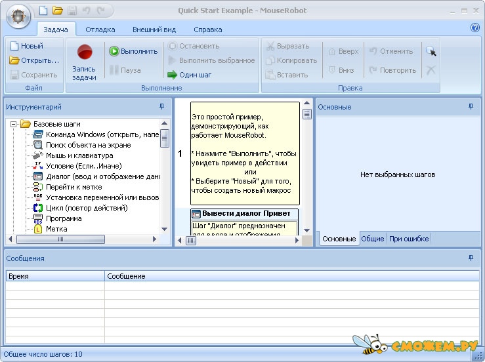This screenshot has width=485, height=362.
Task: Collapse the Базовые шаги tree node
Action: (13, 124)
